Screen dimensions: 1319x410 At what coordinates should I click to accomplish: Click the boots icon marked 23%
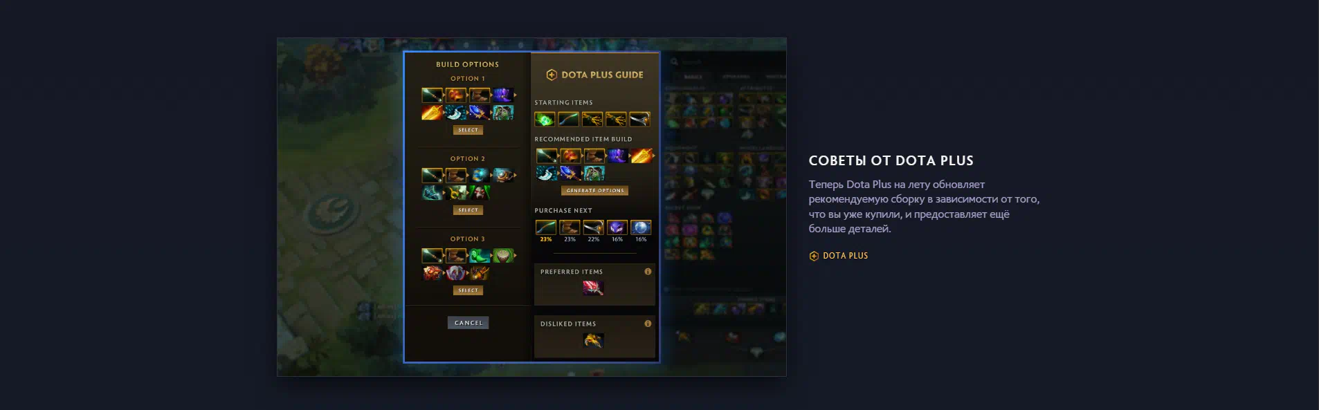(570, 227)
